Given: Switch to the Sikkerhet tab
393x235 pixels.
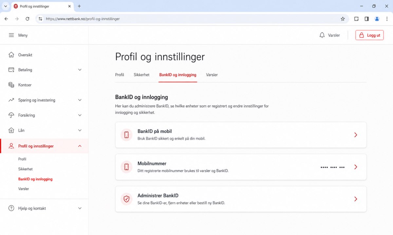Looking at the screenshot, I should pyautogui.click(x=141, y=75).
